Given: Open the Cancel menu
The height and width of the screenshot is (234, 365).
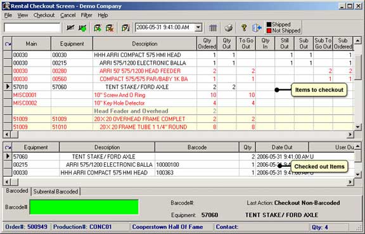Looking at the screenshot, I should coord(68,15).
